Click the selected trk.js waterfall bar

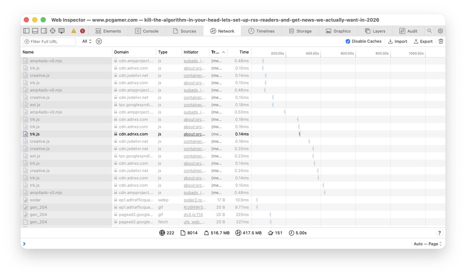[x=299, y=134]
